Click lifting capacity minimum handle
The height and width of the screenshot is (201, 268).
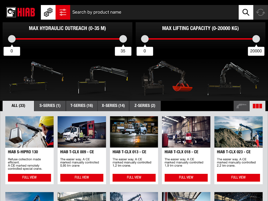145,39
